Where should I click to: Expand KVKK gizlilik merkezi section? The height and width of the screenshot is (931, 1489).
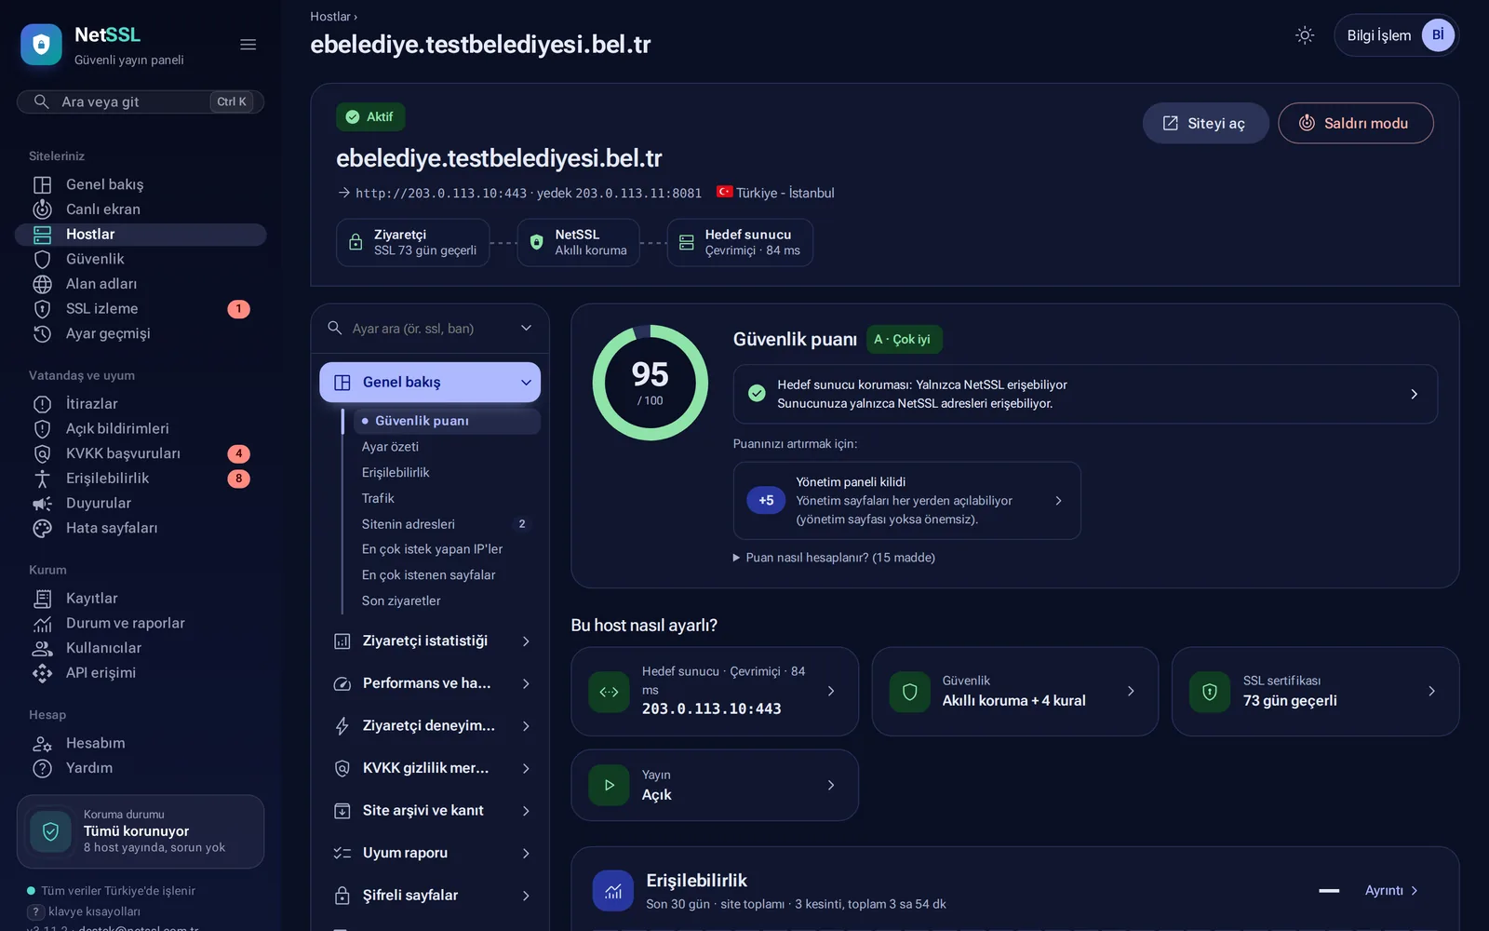pos(430,768)
